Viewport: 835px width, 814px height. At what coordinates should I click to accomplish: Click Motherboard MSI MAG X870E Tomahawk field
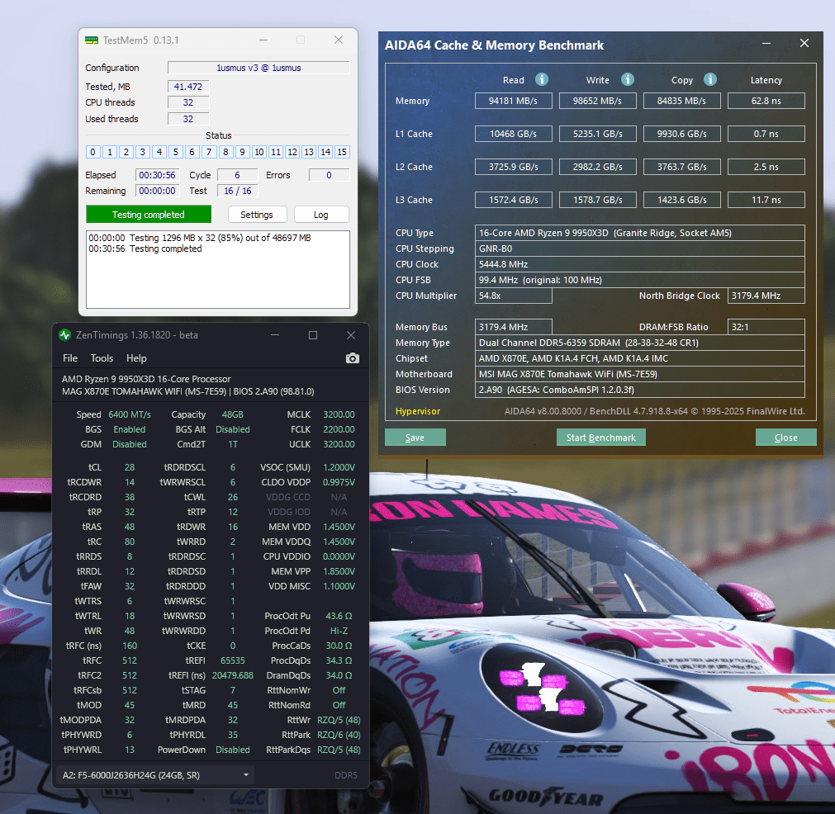pyautogui.click(x=639, y=374)
